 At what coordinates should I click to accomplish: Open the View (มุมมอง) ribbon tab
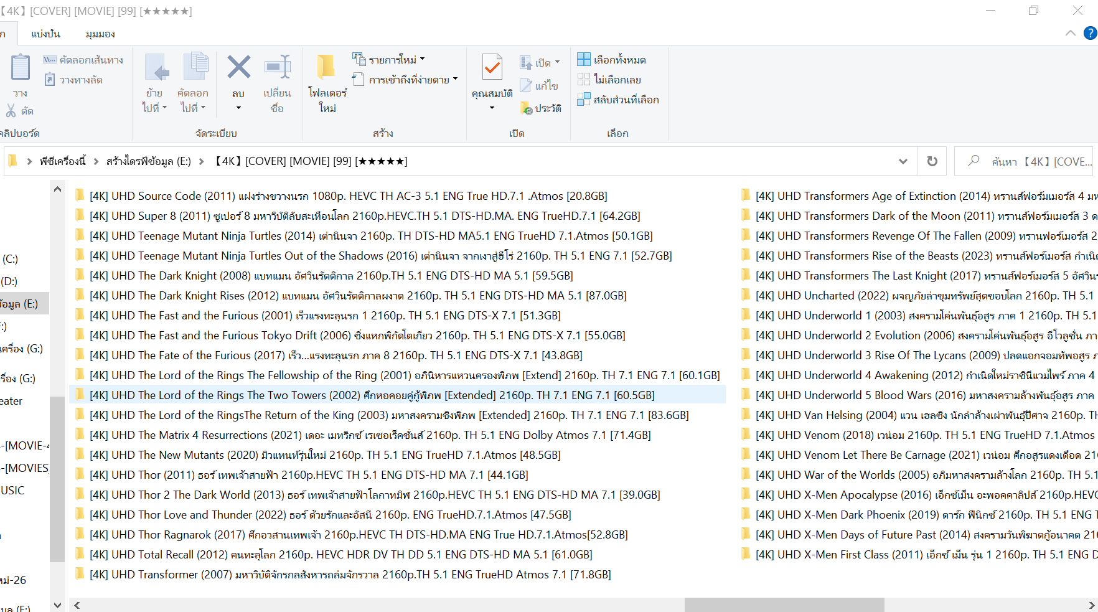pos(100,34)
